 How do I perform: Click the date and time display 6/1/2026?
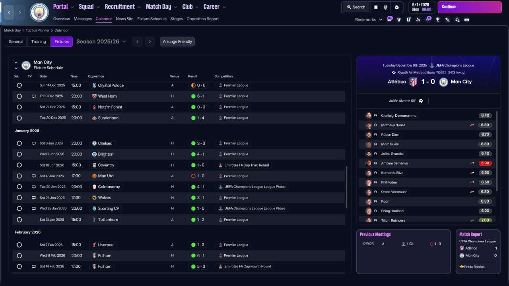tap(422, 7)
